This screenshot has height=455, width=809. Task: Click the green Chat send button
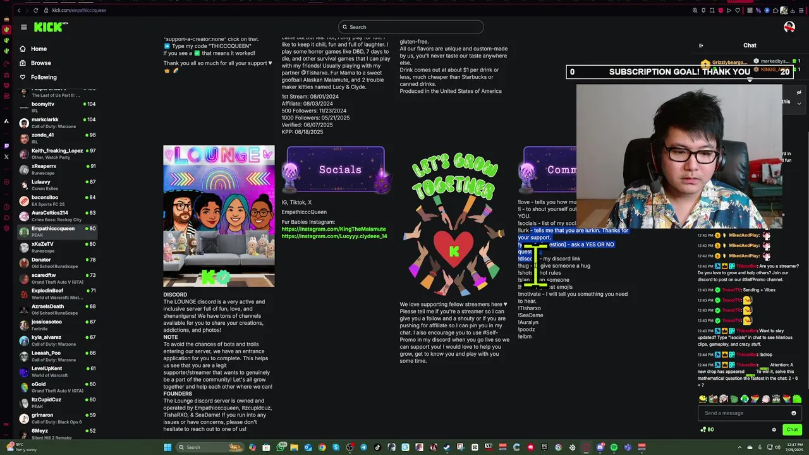tap(792, 430)
